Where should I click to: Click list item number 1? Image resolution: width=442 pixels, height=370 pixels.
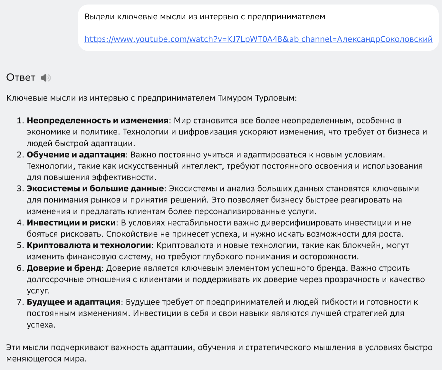point(20,121)
